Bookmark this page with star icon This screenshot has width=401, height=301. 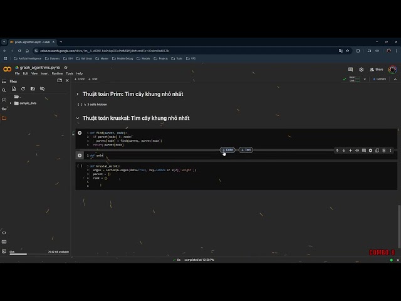348,51
